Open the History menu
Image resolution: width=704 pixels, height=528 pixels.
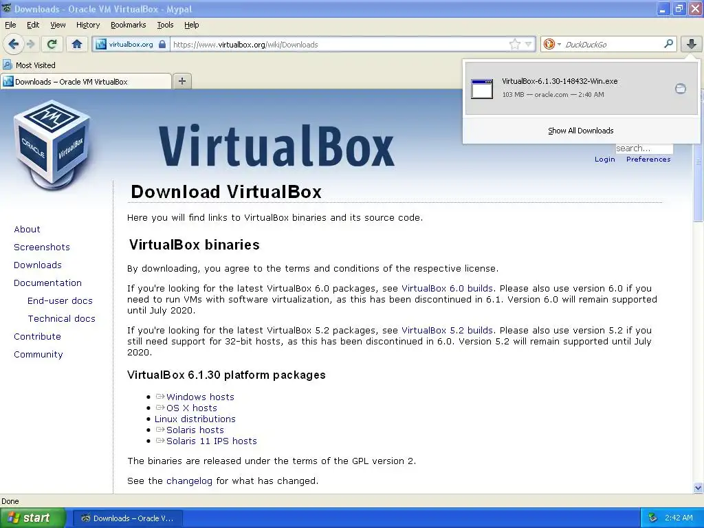[87, 25]
